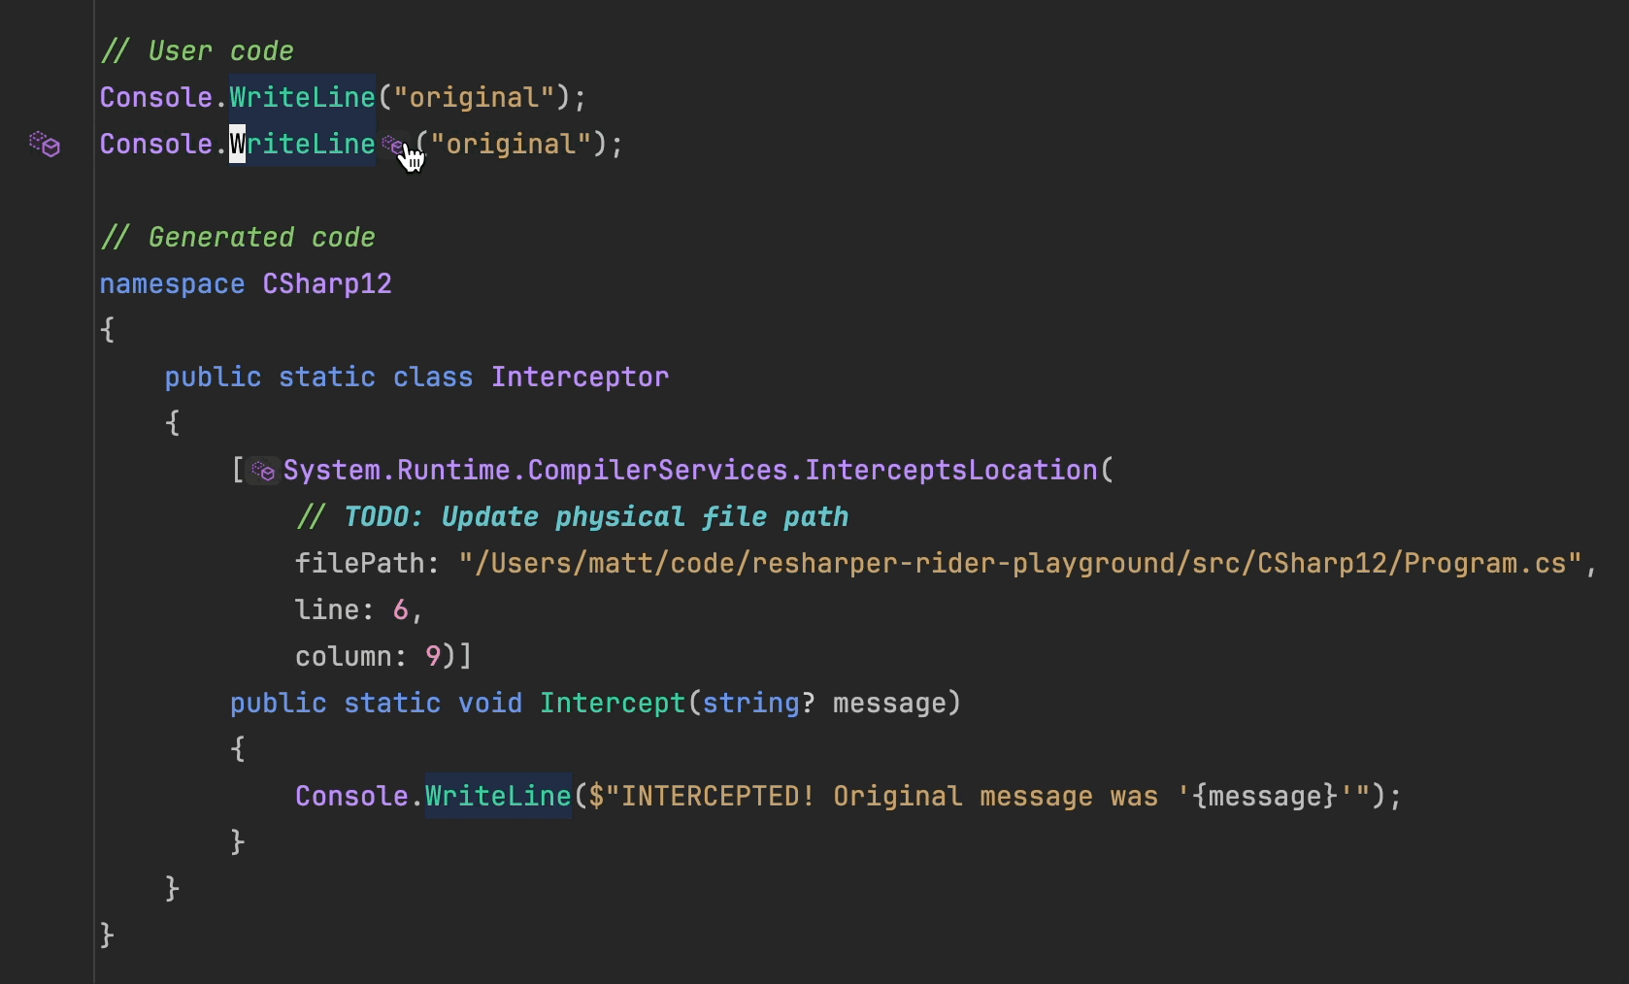The image size is (1629, 984).
Task: Click the highlighted WriteLine inside Intercept body
Action: [x=497, y=796]
